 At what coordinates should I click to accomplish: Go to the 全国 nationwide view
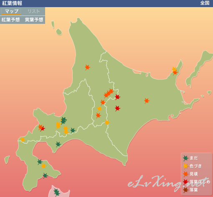coord(205,3)
